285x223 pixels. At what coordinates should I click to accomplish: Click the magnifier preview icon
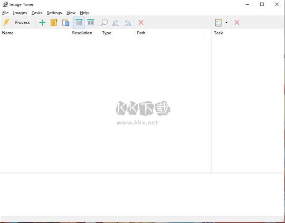(104, 22)
